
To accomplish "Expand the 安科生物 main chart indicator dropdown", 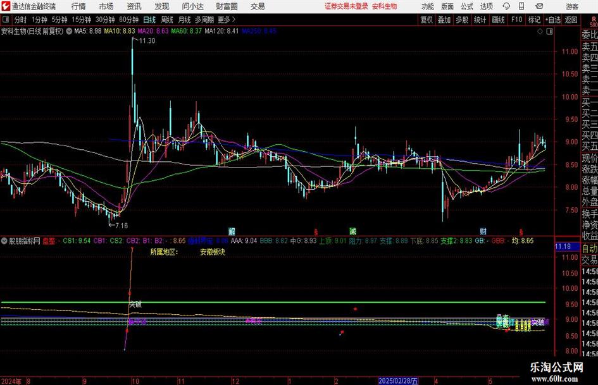I will pos(69,31).
